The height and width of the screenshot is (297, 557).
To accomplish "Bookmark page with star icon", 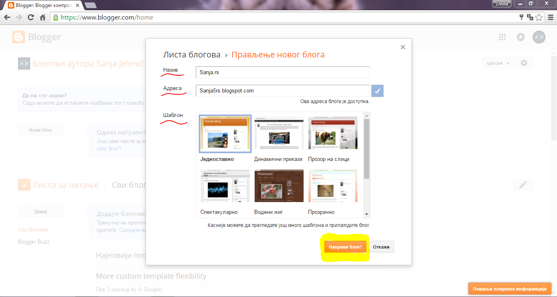I will point(539,18).
